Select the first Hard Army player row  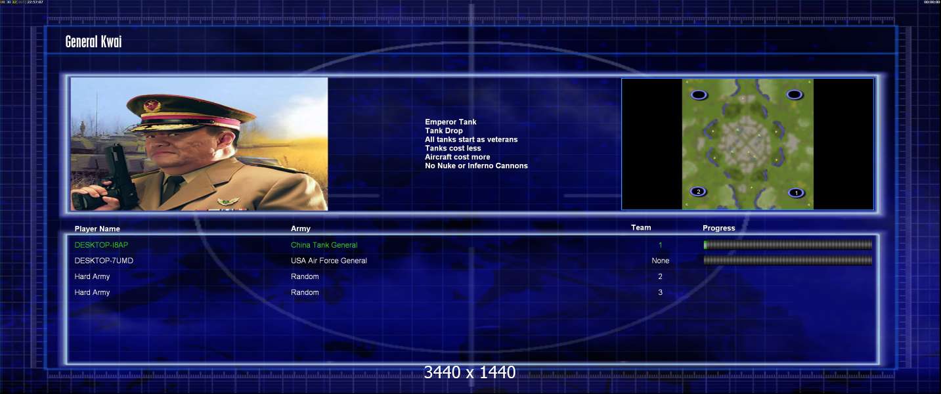(x=92, y=276)
